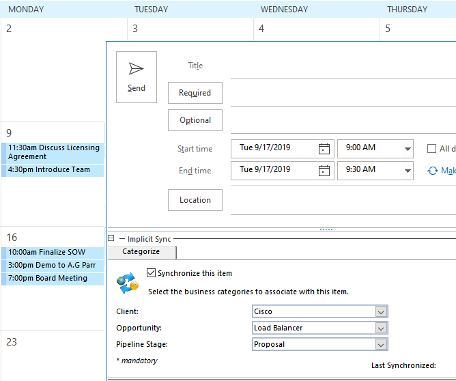Select the 23rd day cell
The width and height of the screenshot is (456, 381).
pos(53,356)
